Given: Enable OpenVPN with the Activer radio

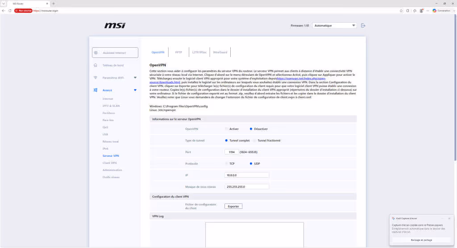Looking at the screenshot, I should tap(226, 129).
